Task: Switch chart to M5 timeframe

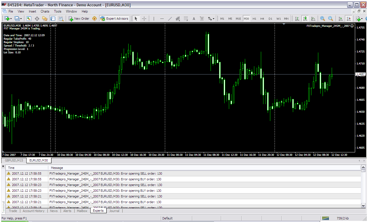Action: click(x=230, y=19)
